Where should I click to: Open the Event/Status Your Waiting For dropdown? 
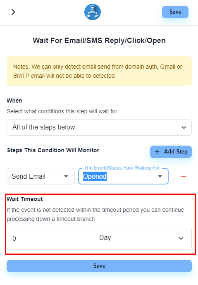[123, 176]
